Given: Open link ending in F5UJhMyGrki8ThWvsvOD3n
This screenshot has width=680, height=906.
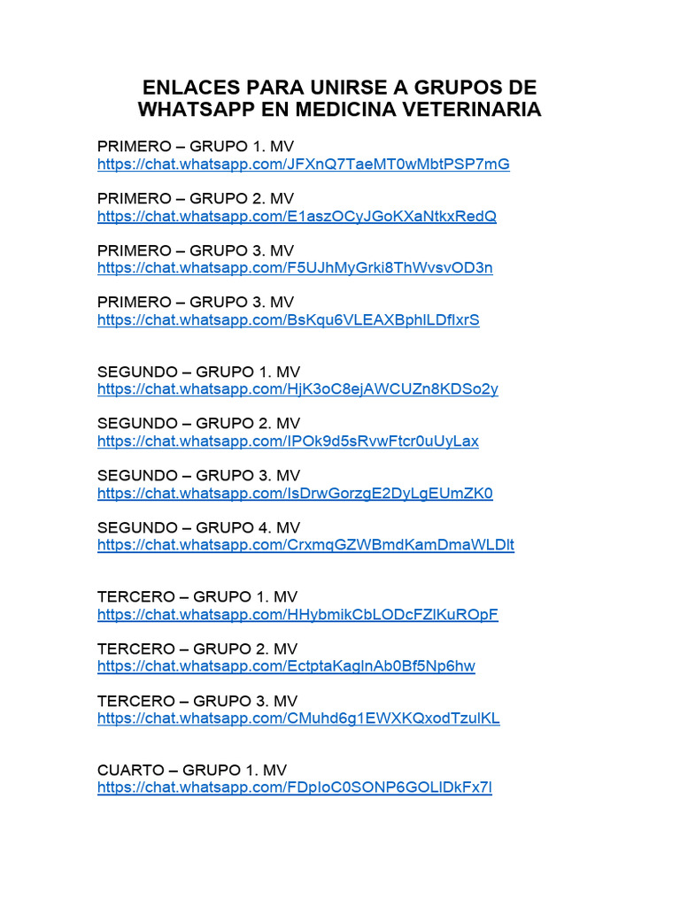Looking at the screenshot, I should tap(295, 268).
